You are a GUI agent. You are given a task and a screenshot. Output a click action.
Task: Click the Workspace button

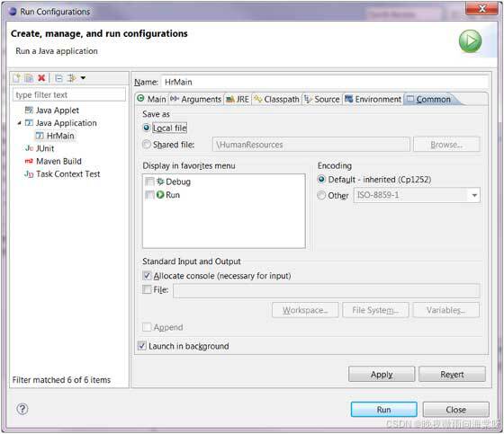click(305, 310)
